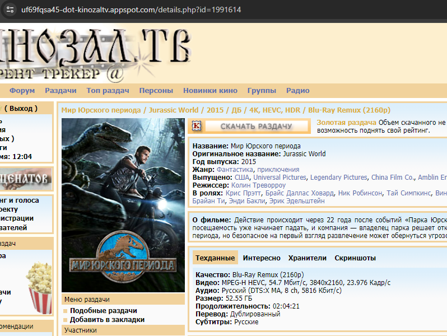This screenshot has width=447, height=336.
Task: Open the Новинки кино menu item
Action: pyautogui.click(x=210, y=91)
